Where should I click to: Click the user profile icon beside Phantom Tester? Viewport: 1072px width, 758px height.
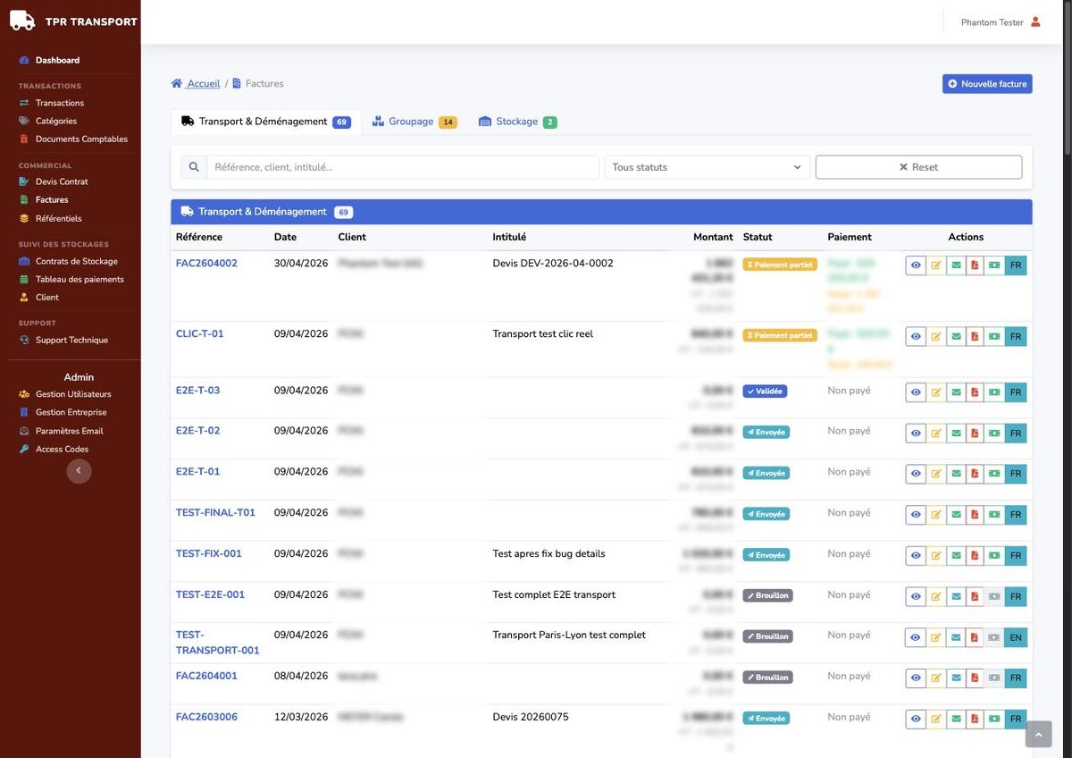(1035, 22)
